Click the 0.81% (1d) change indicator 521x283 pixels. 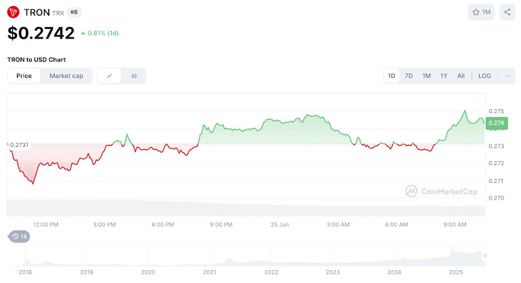(100, 33)
